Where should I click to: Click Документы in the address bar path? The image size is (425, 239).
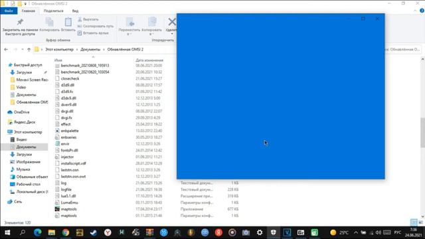click(x=90, y=49)
